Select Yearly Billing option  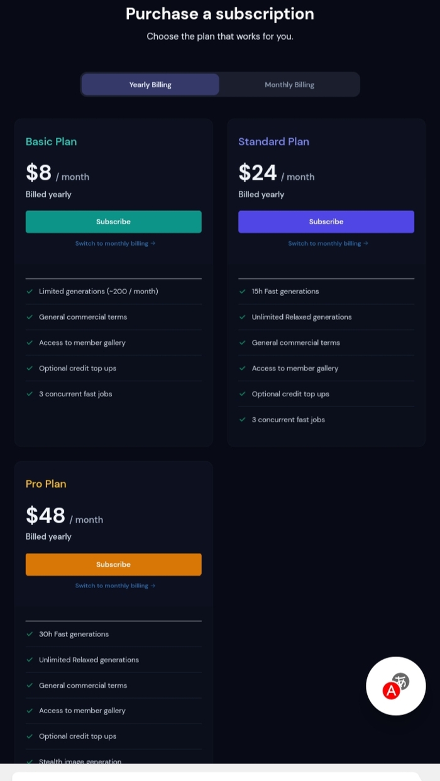pyautogui.click(x=150, y=85)
